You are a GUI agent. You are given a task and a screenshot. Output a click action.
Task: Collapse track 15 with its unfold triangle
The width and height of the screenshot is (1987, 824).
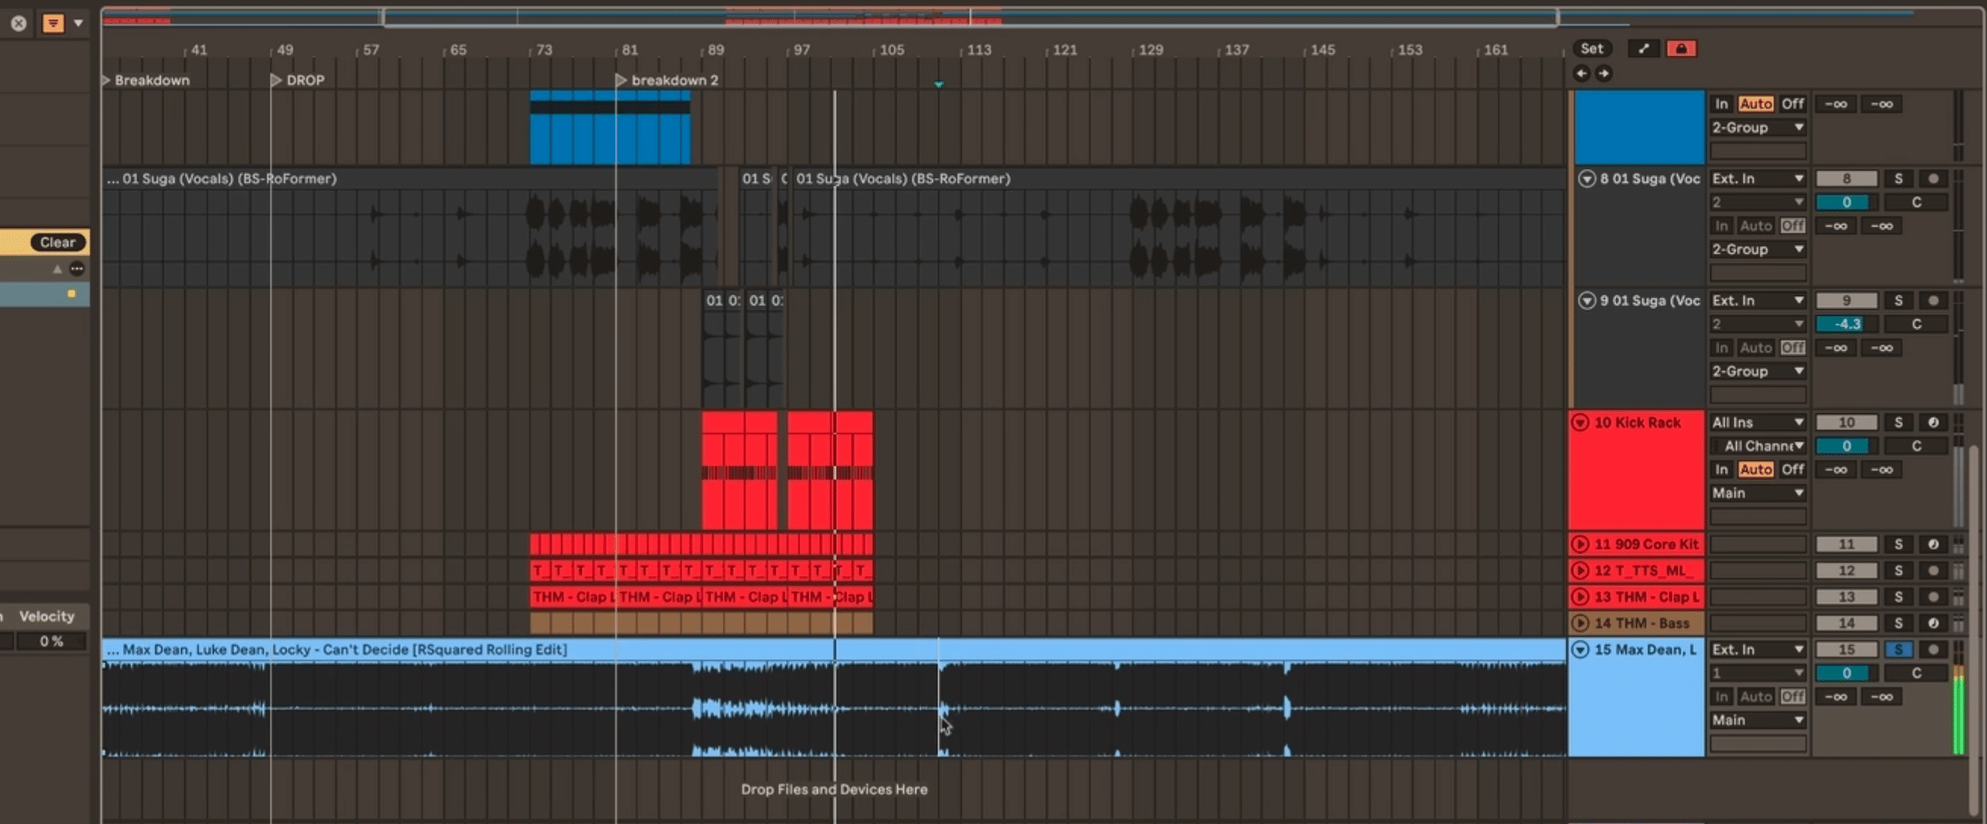[x=1580, y=650]
